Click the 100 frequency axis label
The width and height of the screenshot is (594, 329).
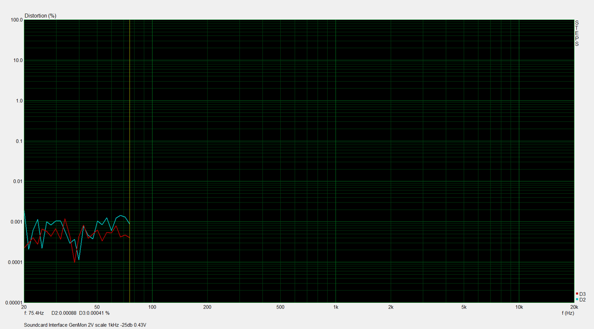coord(152,307)
